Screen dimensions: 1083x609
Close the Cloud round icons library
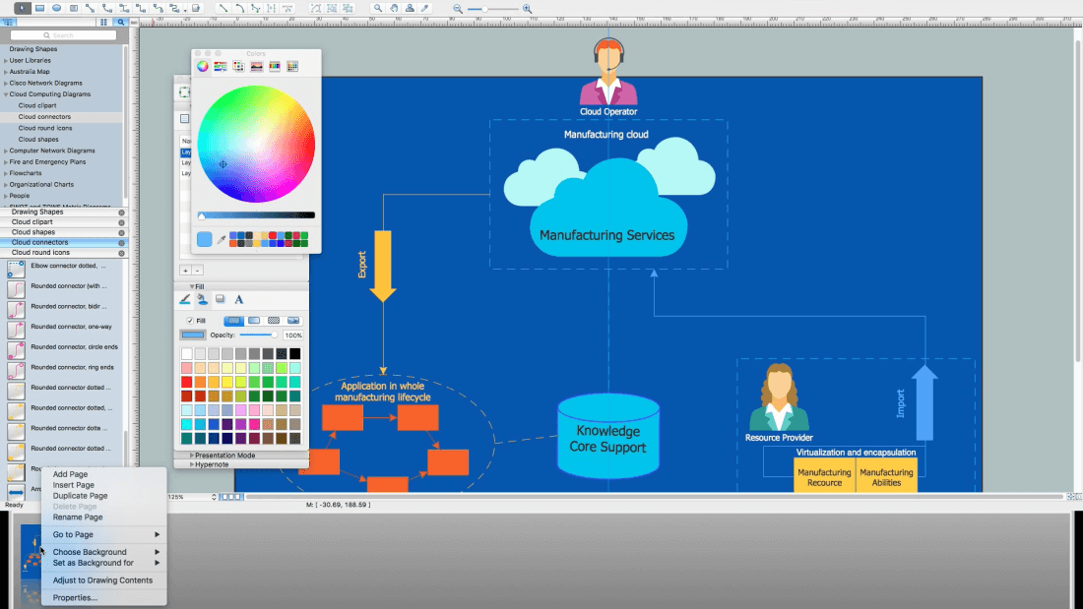121,253
